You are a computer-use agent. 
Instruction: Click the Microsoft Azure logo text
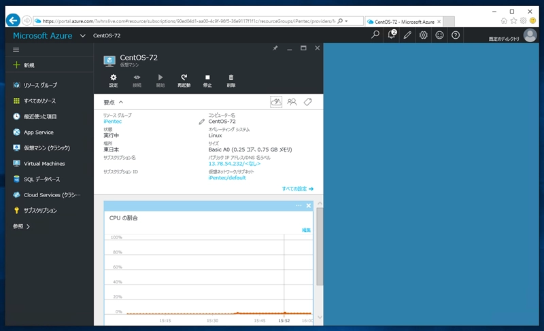(43, 35)
